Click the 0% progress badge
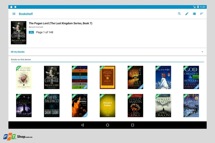 coord(31,32)
